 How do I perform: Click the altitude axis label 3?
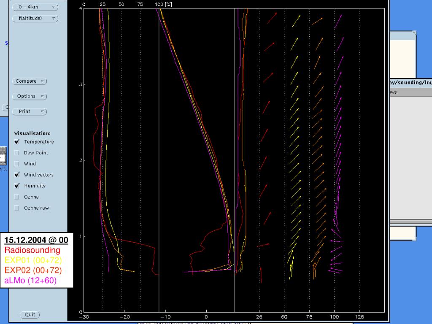(81, 84)
